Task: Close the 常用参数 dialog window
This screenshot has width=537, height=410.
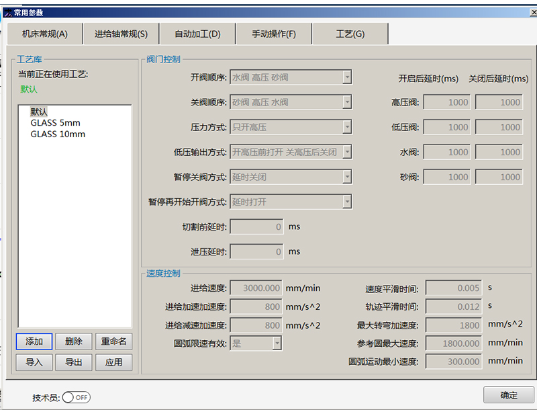Action: (x=533, y=13)
